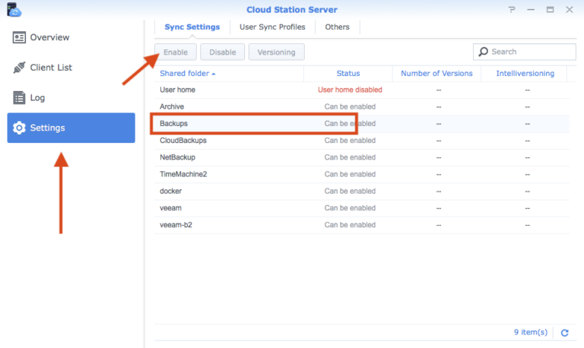Screen dimensions: 584x348
Task: Select the CloudBackups folder row
Action: [x=362, y=141]
